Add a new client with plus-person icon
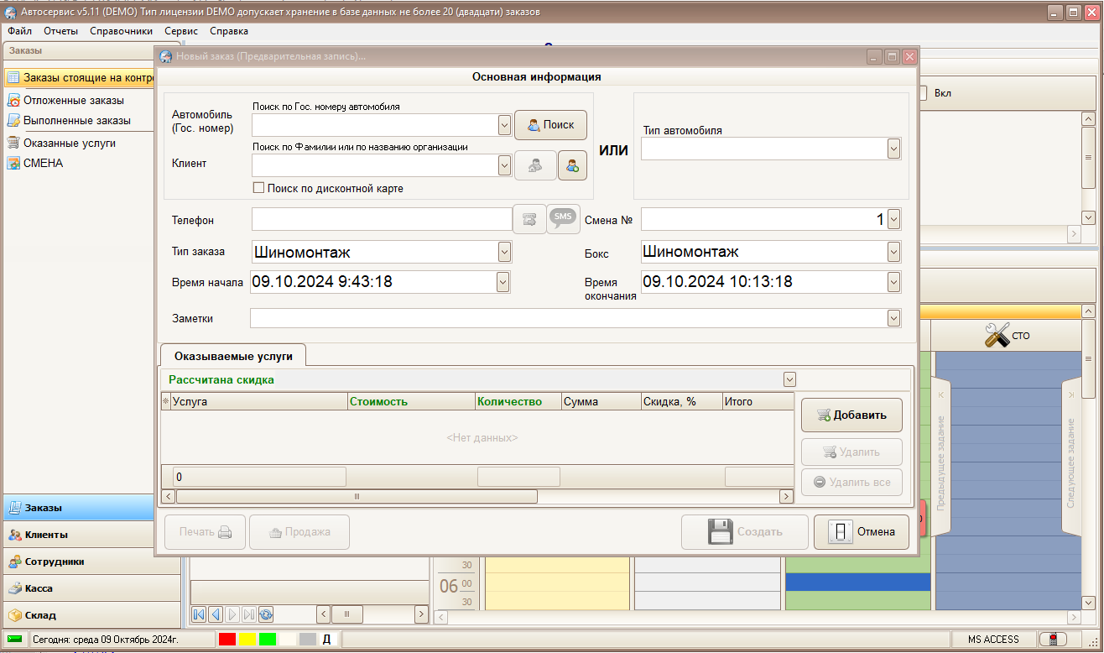Screen dimensions: 1104x653 [x=572, y=165]
